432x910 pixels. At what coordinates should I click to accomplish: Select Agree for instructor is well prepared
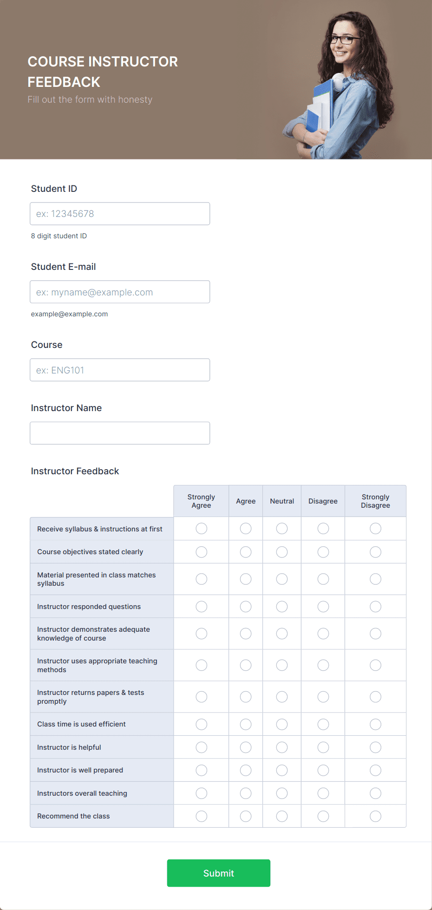tap(246, 770)
